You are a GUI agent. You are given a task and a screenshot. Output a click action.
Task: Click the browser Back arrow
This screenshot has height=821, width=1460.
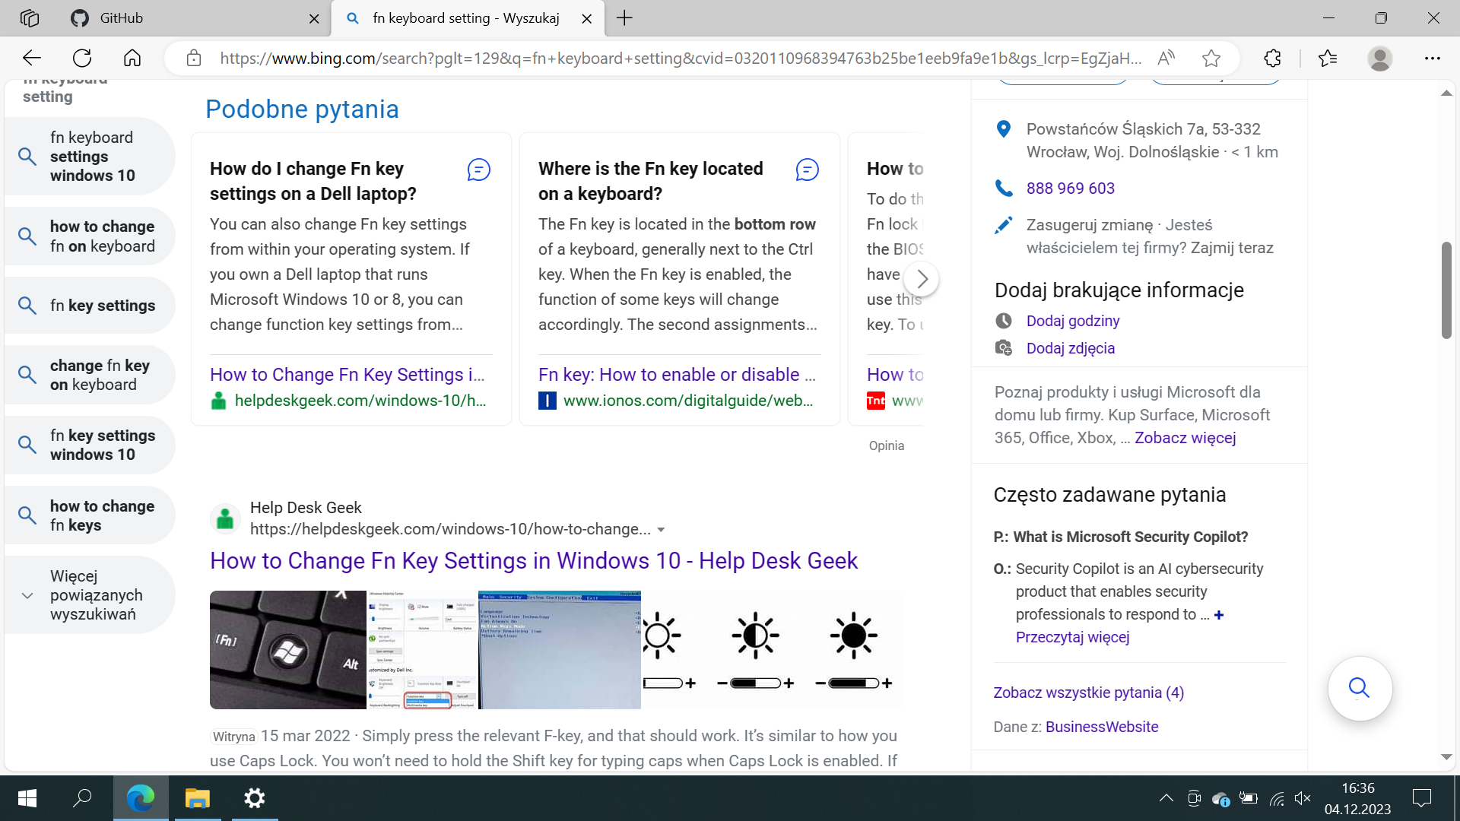point(32,59)
